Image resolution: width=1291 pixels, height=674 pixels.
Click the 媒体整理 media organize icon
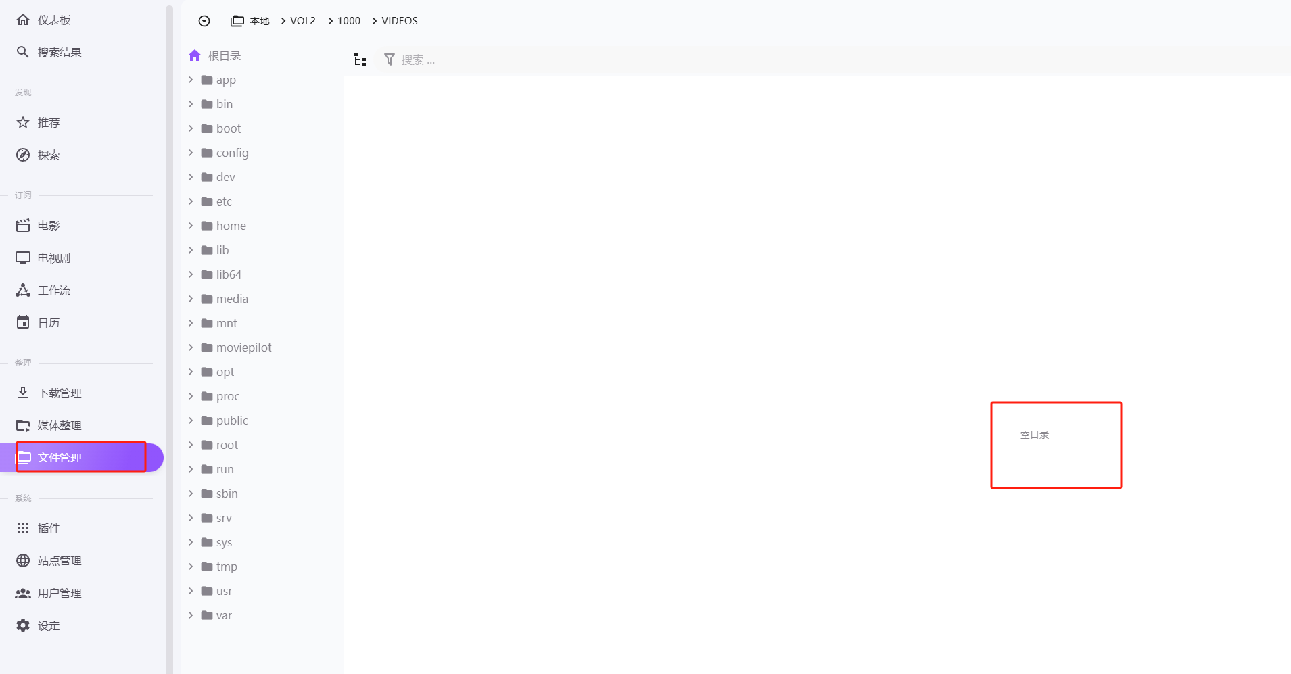coord(23,425)
